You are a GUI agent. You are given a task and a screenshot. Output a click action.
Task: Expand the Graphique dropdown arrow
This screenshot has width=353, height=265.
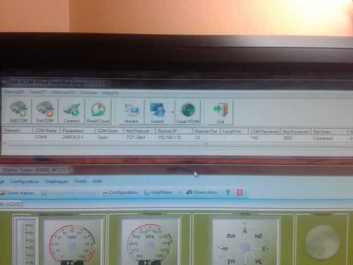(x=180, y=193)
